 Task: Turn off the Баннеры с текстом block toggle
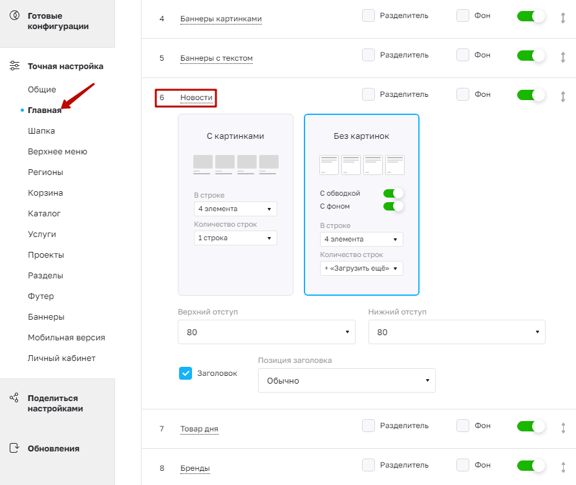point(531,56)
